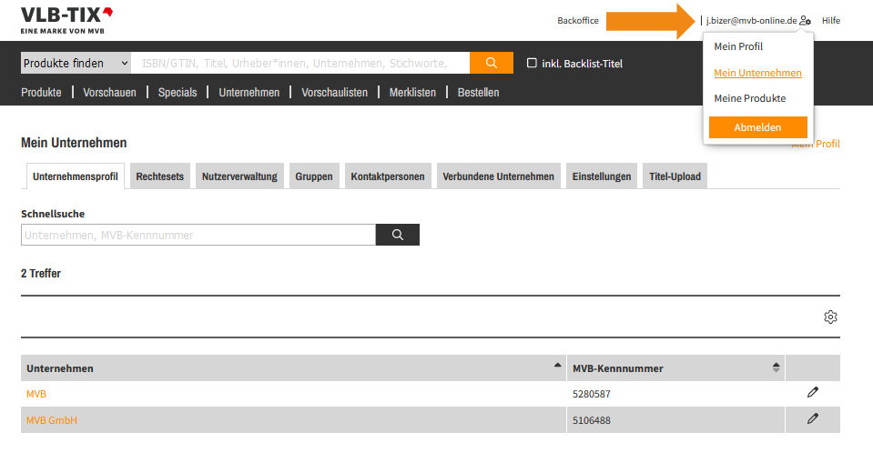This screenshot has height=473, width=873.
Task: Open the Hilfe link
Action: pos(831,21)
